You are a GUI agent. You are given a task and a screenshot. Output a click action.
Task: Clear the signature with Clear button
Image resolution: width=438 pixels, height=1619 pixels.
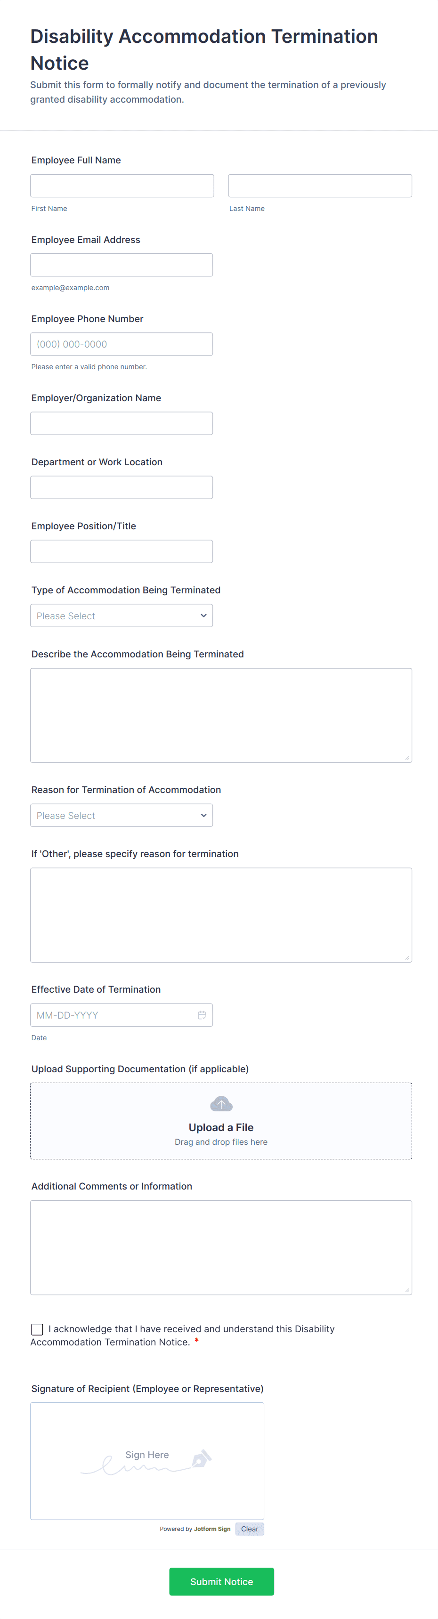[x=250, y=1529]
